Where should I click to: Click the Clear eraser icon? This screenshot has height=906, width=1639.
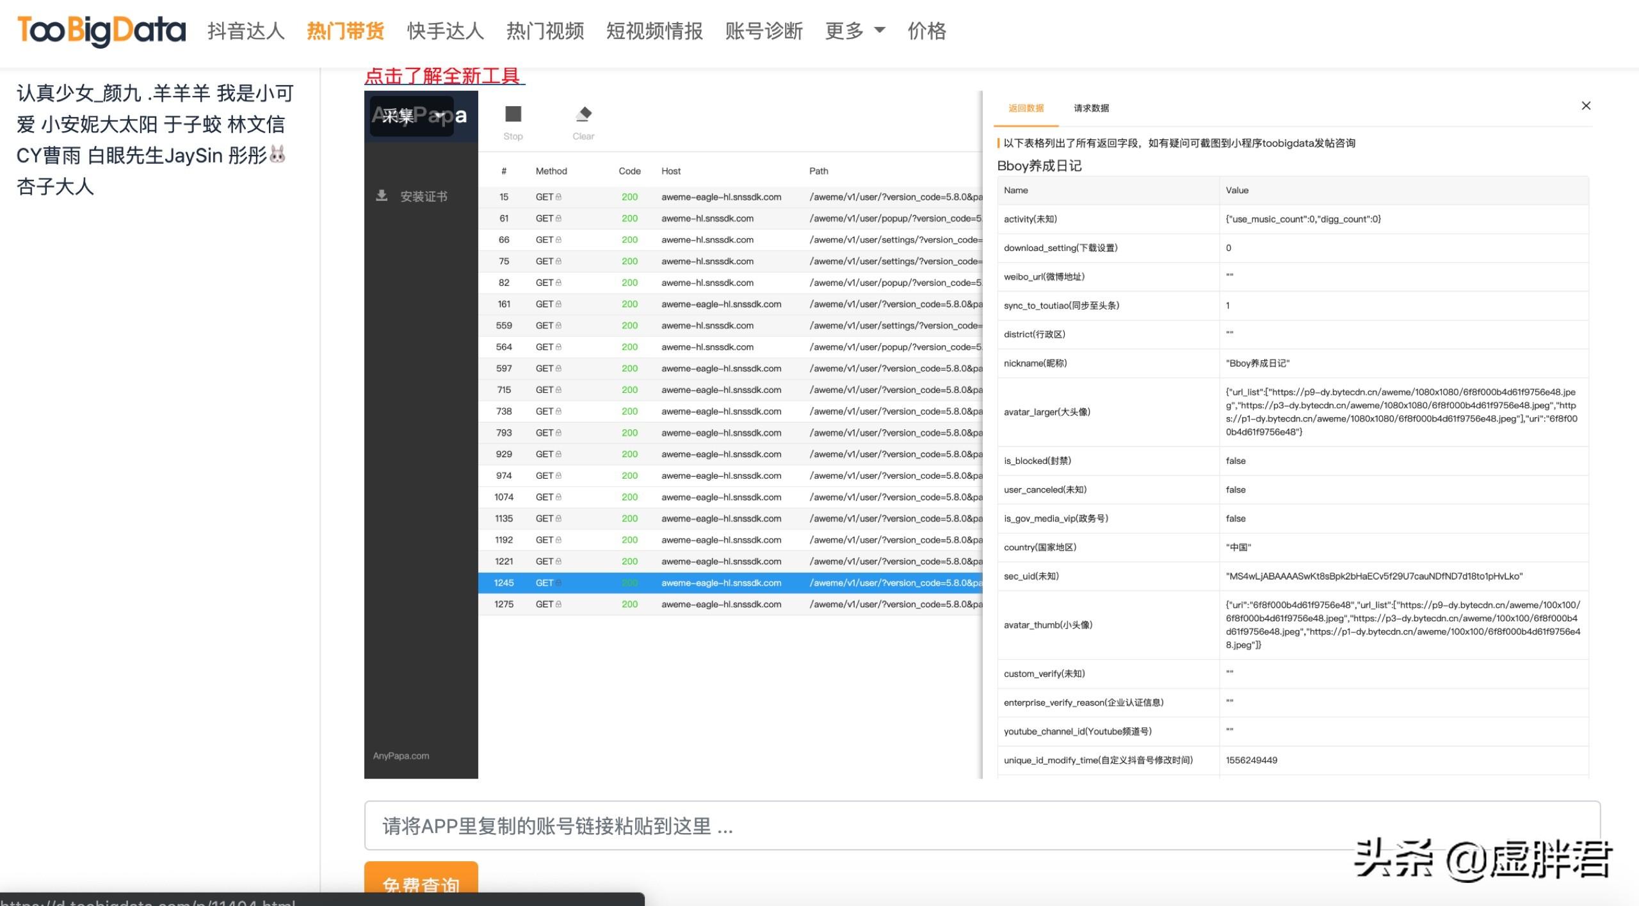[583, 114]
